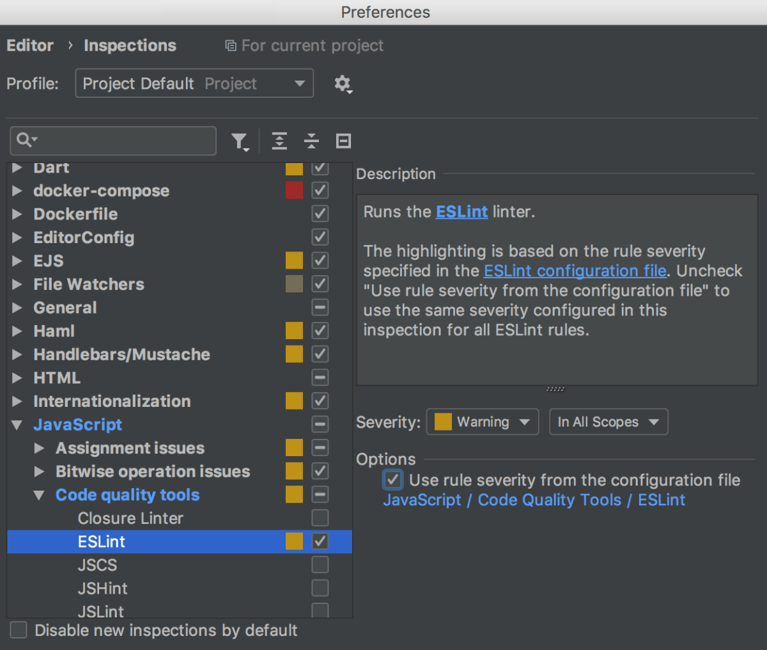Click the Warning severity color icon
This screenshot has width=767, height=650.
pos(442,422)
